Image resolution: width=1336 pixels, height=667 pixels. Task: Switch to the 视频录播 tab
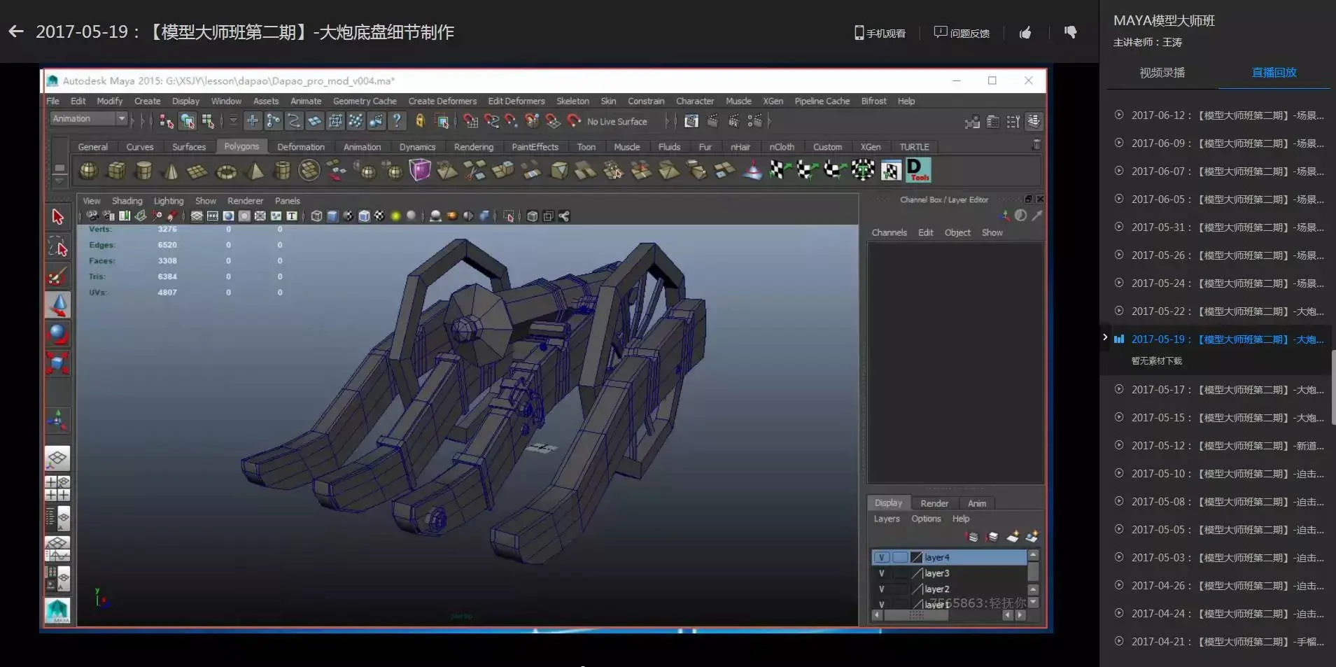click(x=1162, y=73)
